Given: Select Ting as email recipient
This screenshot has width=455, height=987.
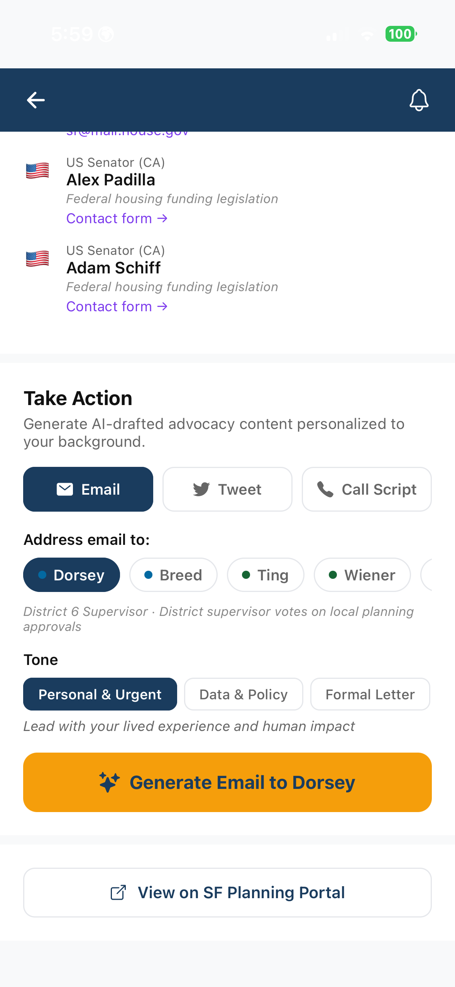Looking at the screenshot, I should pos(266,575).
